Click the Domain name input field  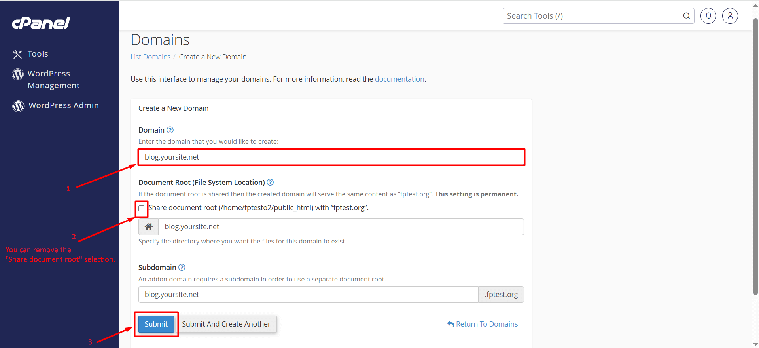(x=331, y=157)
